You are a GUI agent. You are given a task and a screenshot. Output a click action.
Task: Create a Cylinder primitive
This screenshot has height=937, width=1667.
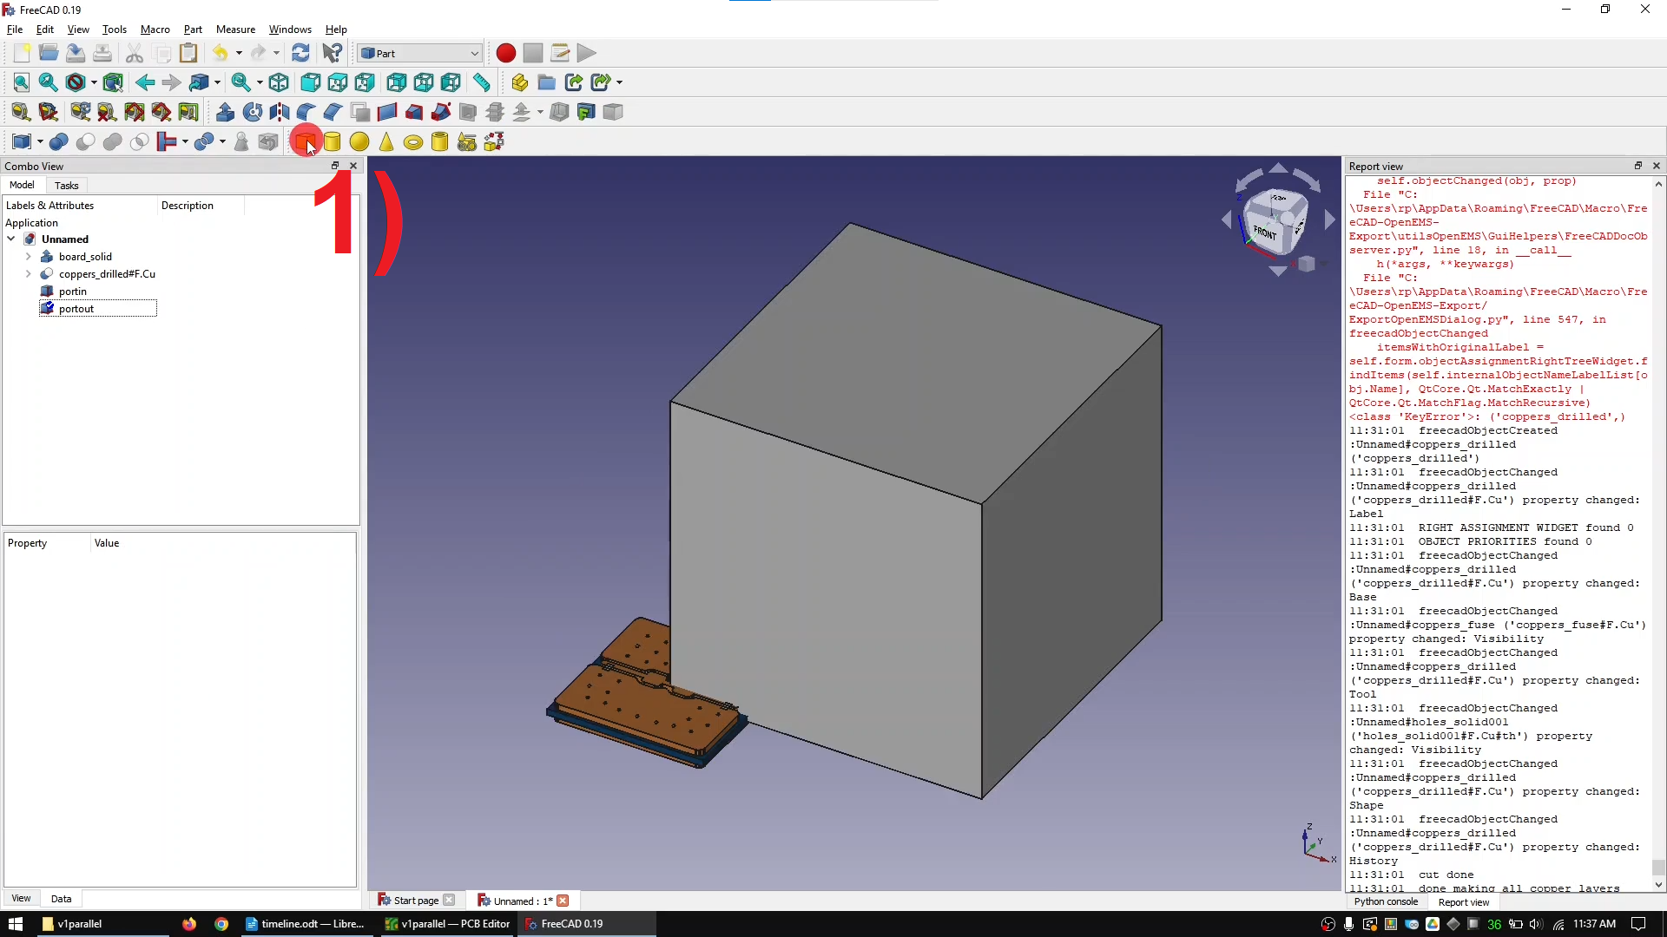tap(332, 141)
